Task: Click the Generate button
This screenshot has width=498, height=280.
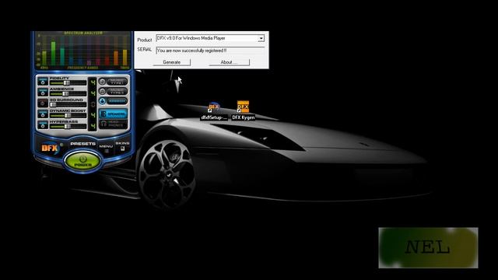Action: click(171, 62)
